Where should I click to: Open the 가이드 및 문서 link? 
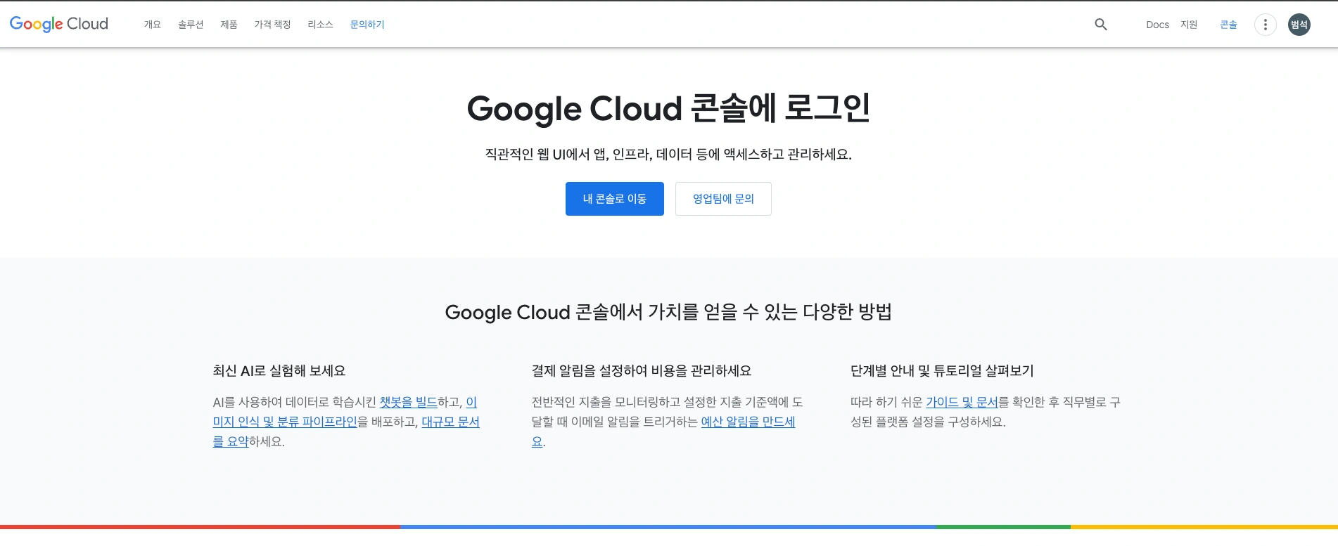(x=962, y=403)
